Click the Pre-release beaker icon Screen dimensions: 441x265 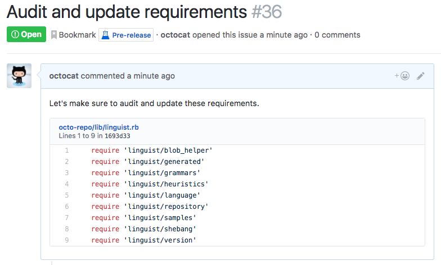coord(105,35)
